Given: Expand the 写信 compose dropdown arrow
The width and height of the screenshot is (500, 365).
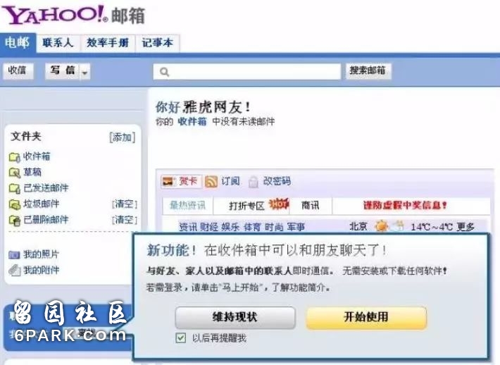Looking at the screenshot, I should [x=85, y=72].
